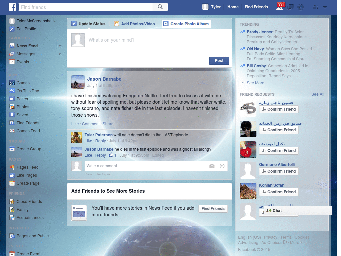Image resolution: width=341 pixels, height=256 pixels.
Task: Go to Home in top bar
Action: (x=233, y=7)
